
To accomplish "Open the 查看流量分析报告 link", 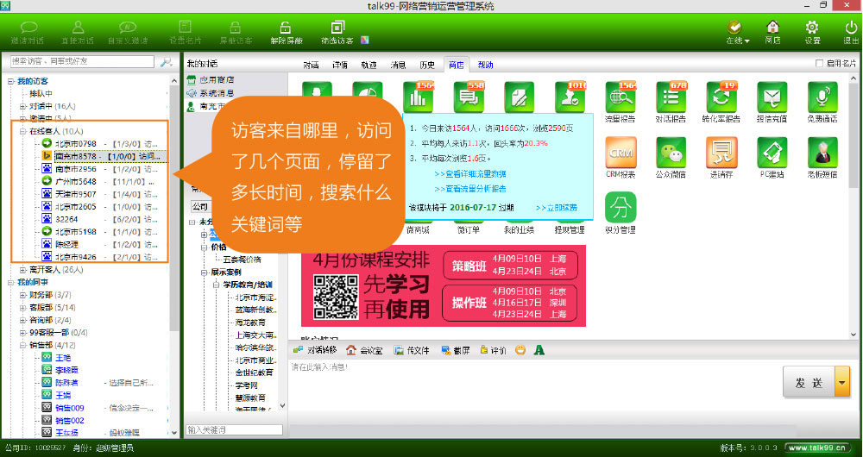I will click(470, 189).
